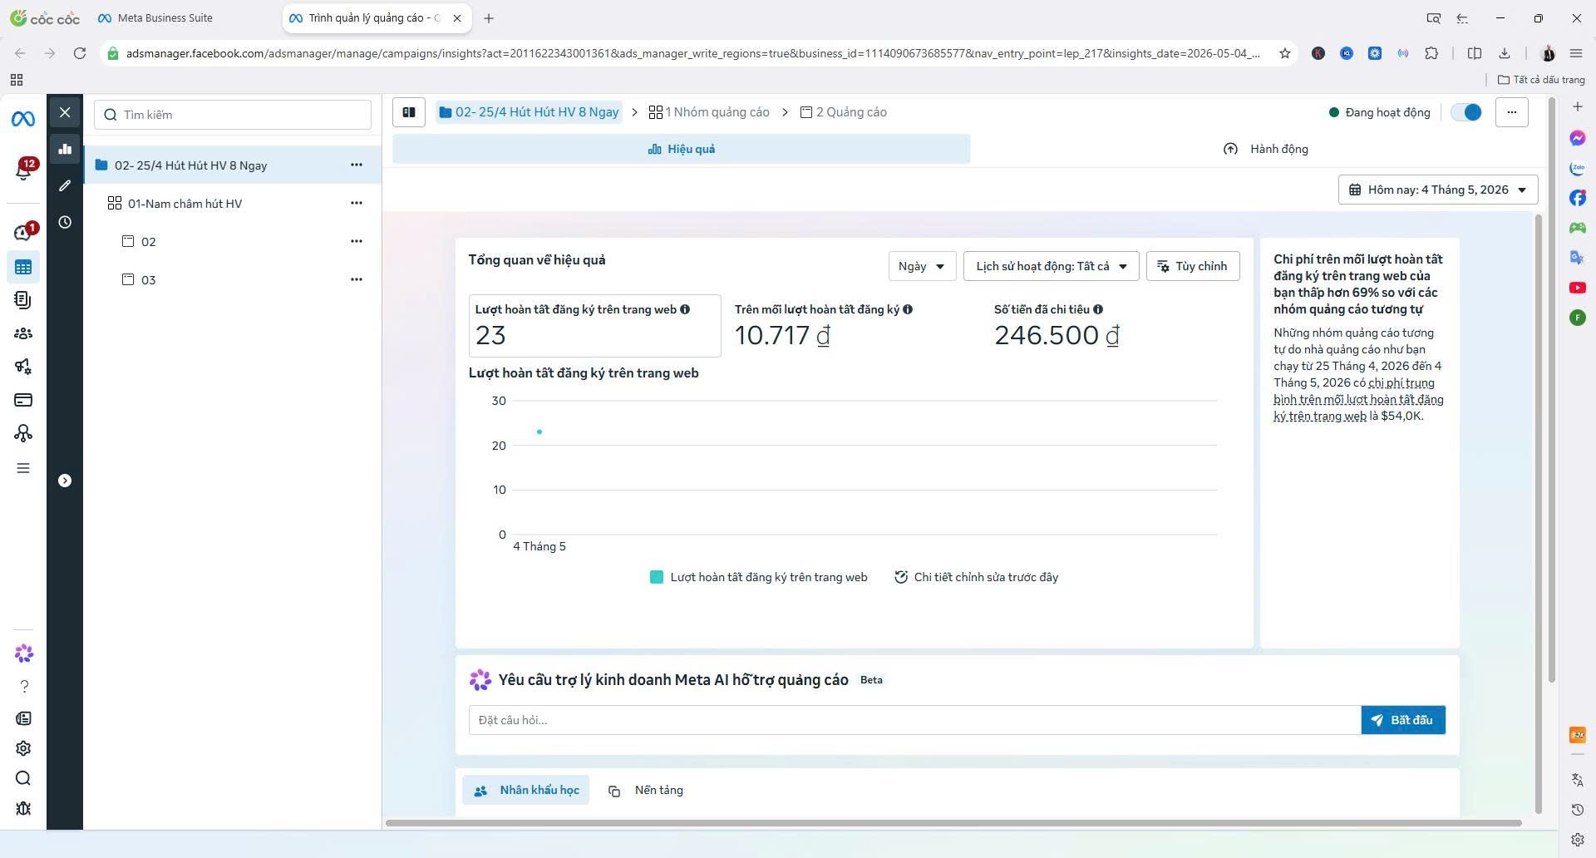Toggle the Đang hoạt động campaign switch
This screenshot has width=1596, height=858.
point(1466,112)
